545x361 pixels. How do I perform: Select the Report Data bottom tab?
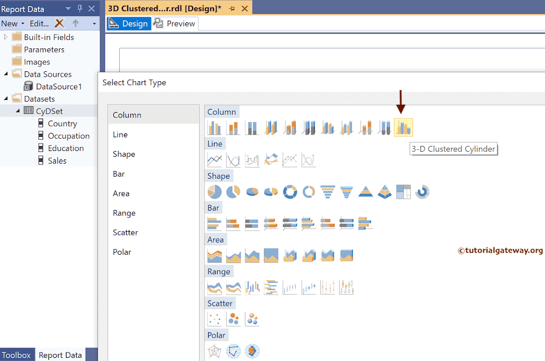pyautogui.click(x=60, y=355)
